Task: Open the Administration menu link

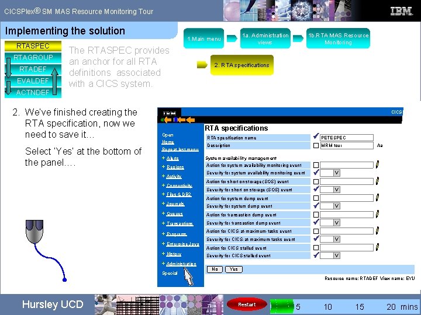Action: click(181, 264)
